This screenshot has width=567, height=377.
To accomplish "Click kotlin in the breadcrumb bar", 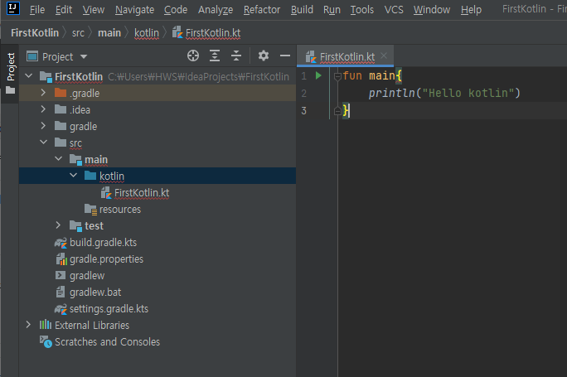I will (147, 33).
